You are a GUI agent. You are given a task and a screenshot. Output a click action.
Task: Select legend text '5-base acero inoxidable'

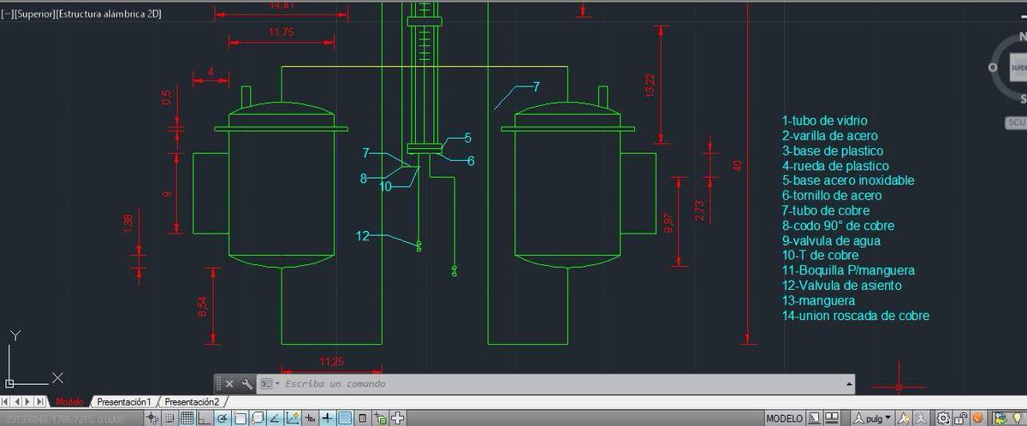848,180
